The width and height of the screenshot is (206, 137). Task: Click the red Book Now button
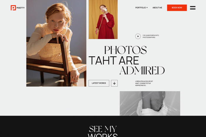[x=177, y=8]
